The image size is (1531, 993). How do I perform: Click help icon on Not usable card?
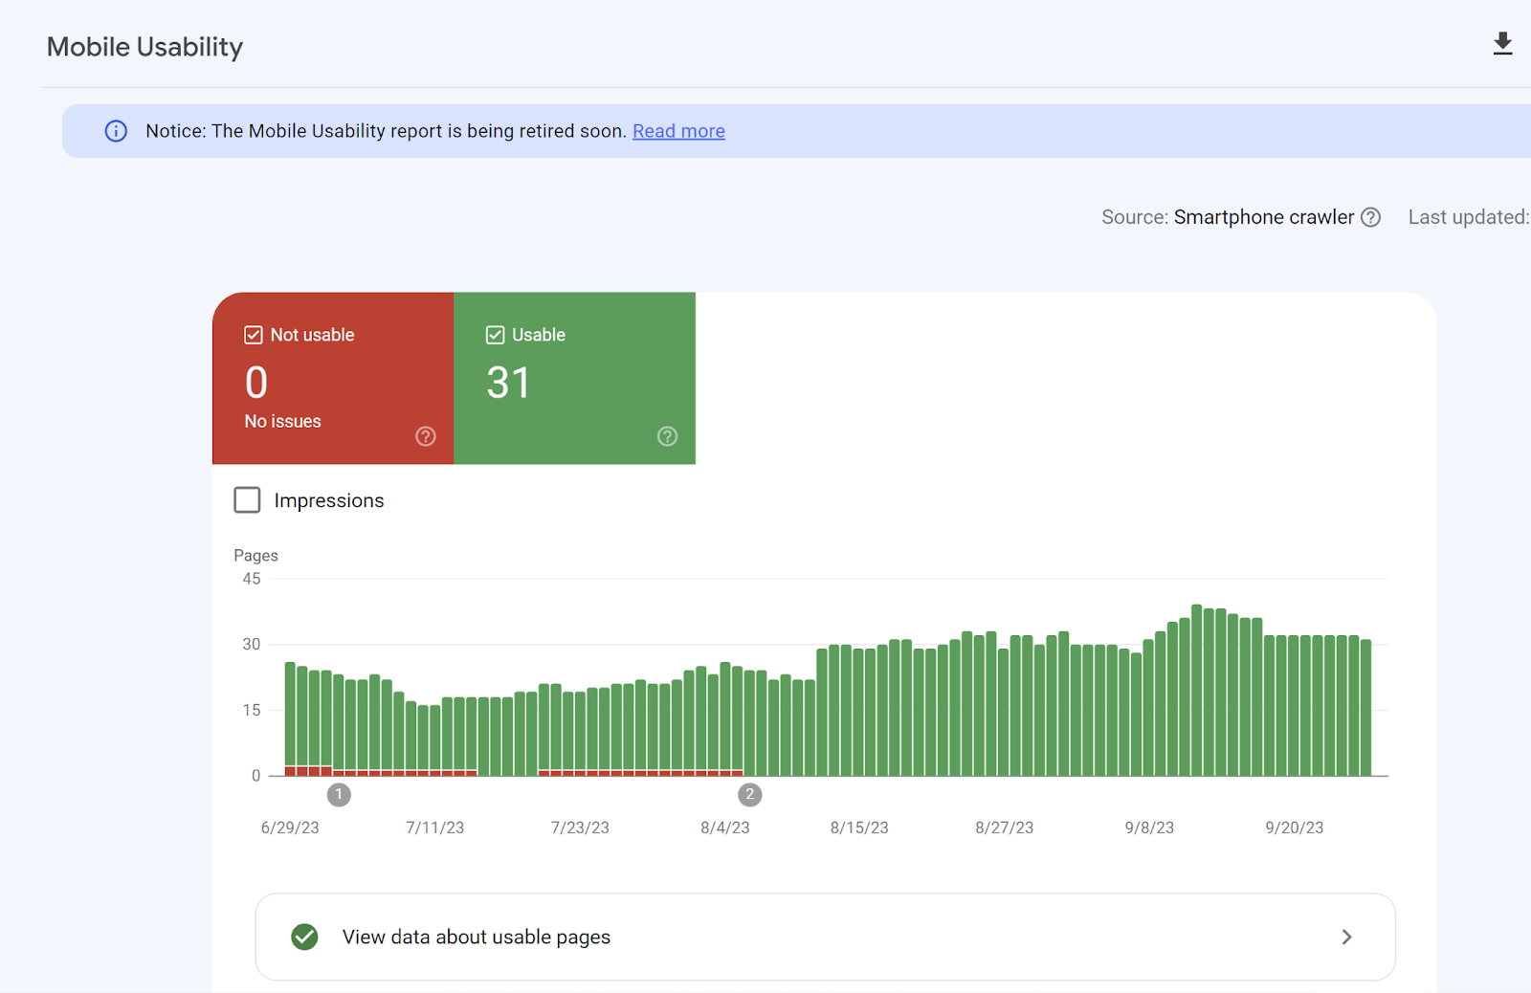pyautogui.click(x=426, y=436)
